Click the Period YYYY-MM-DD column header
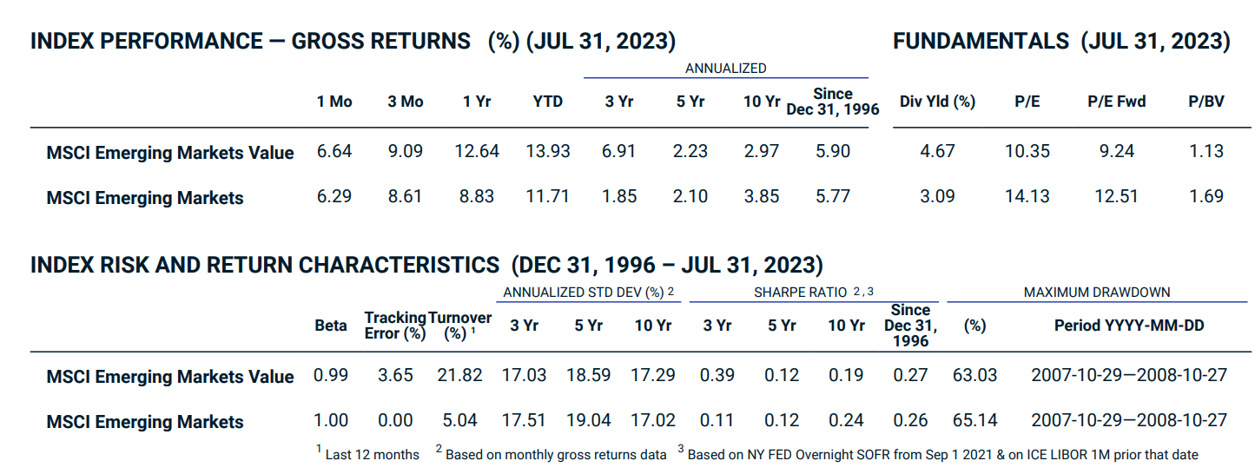Image resolution: width=1255 pixels, height=474 pixels. click(x=1129, y=326)
